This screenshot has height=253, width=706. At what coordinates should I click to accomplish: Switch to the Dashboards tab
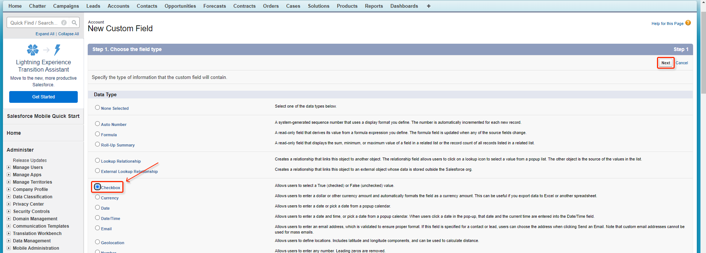pyautogui.click(x=404, y=6)
